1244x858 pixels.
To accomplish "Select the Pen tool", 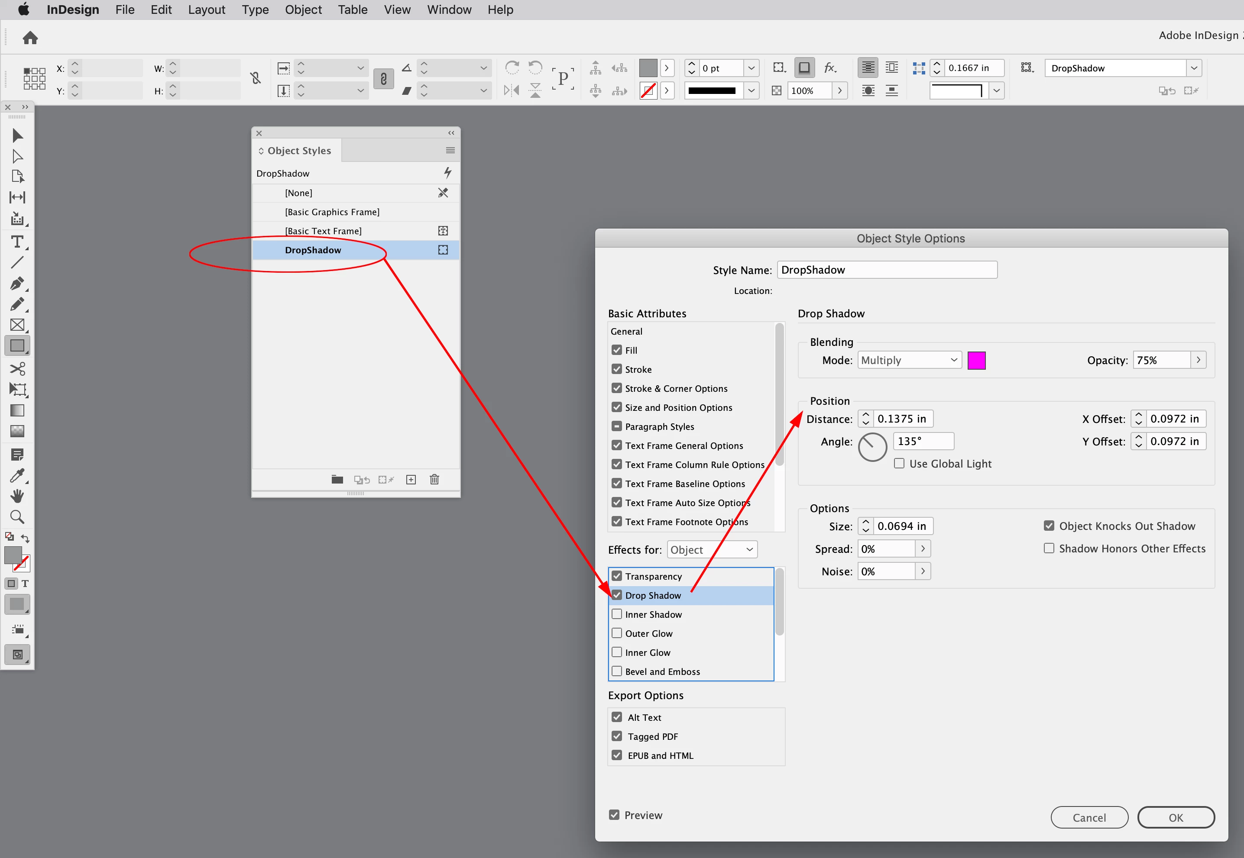I will pos(16,283).
